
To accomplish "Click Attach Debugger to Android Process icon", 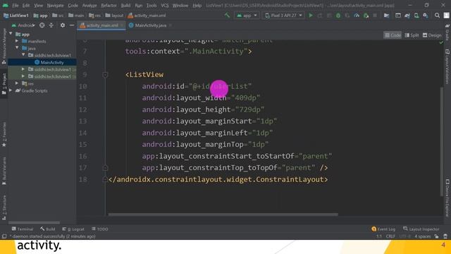I will [366, 16].
